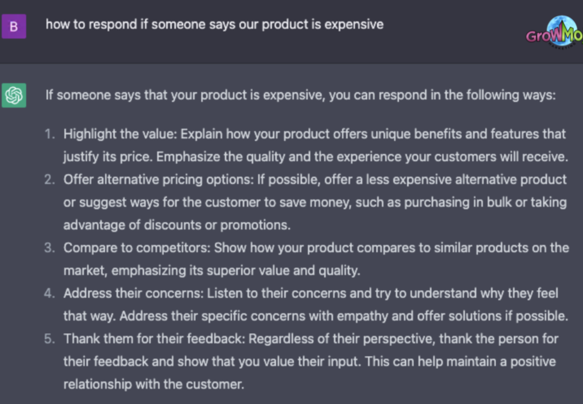
Task: Click the user prompt about expensive product
Action: [214, 24]
